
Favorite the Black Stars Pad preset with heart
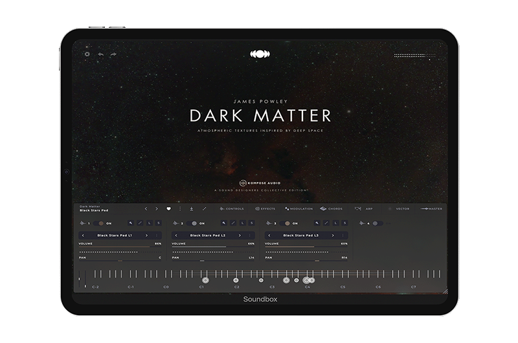pos(168,208)
